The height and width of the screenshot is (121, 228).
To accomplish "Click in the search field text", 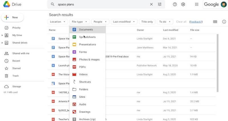I will pos(66,5).
